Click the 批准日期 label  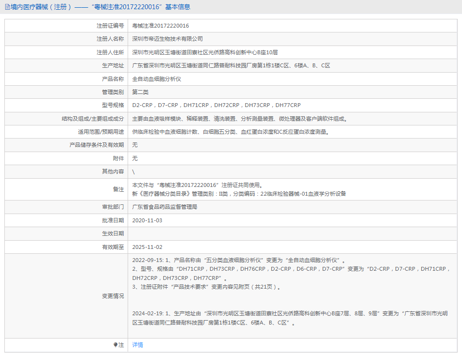[113, 220]
